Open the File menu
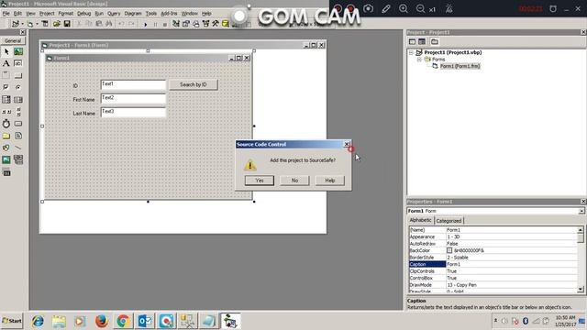The image size is (587, 330). click(6, 14)
